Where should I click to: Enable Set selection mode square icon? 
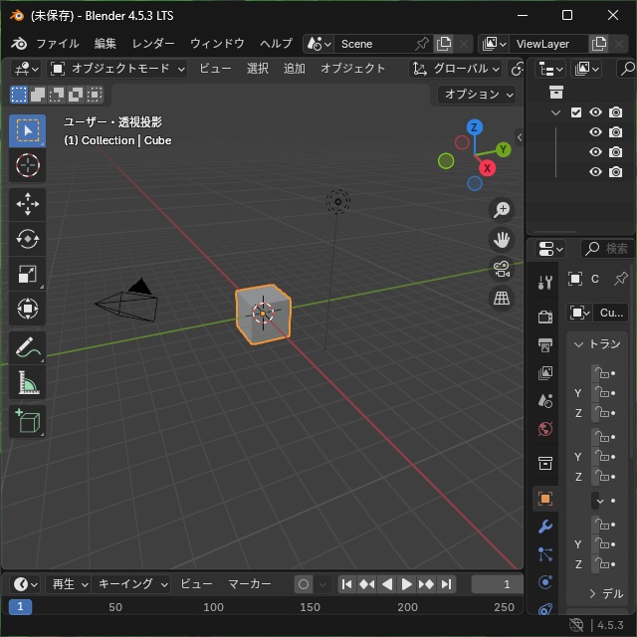pos(19,95)
